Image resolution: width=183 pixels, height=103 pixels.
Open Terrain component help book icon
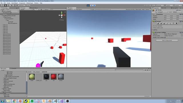(180, 21)
